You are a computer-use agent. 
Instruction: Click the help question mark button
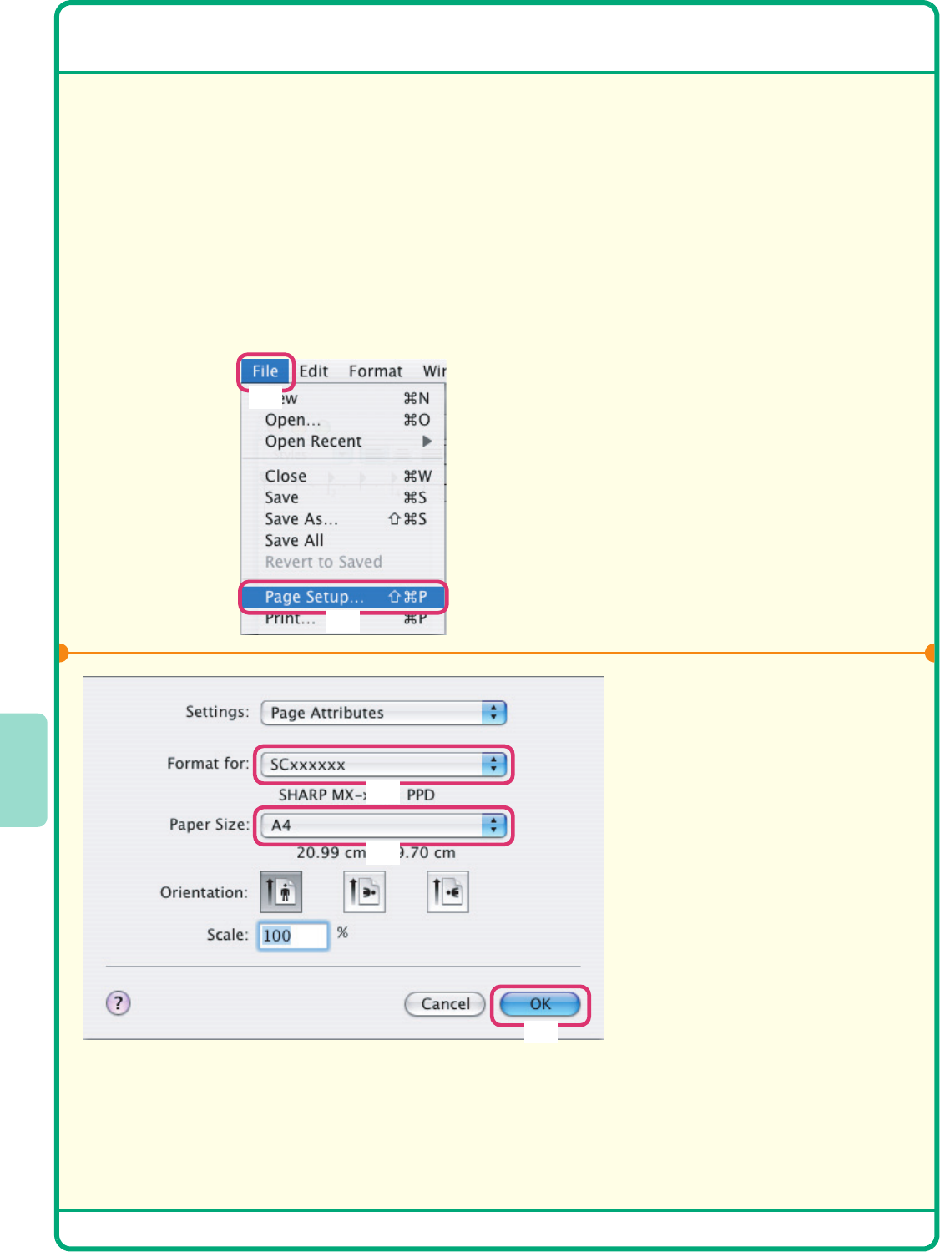point(119,1002)
